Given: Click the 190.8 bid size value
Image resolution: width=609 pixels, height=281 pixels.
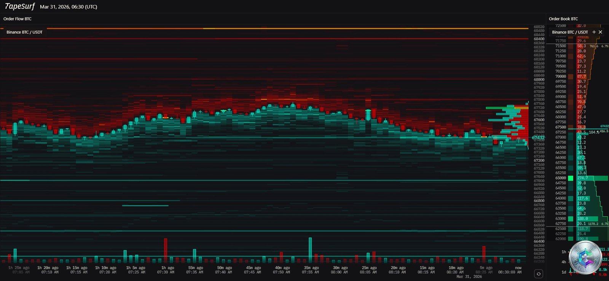Looking at the screenshot, I should pyautogui.click(x=582, y=239).
